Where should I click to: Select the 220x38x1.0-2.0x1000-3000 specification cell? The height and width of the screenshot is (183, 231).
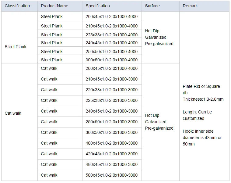pos(111,90)
